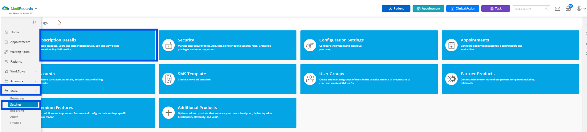Expand the Accounts sidebar chevron

[x=35, y=81]
